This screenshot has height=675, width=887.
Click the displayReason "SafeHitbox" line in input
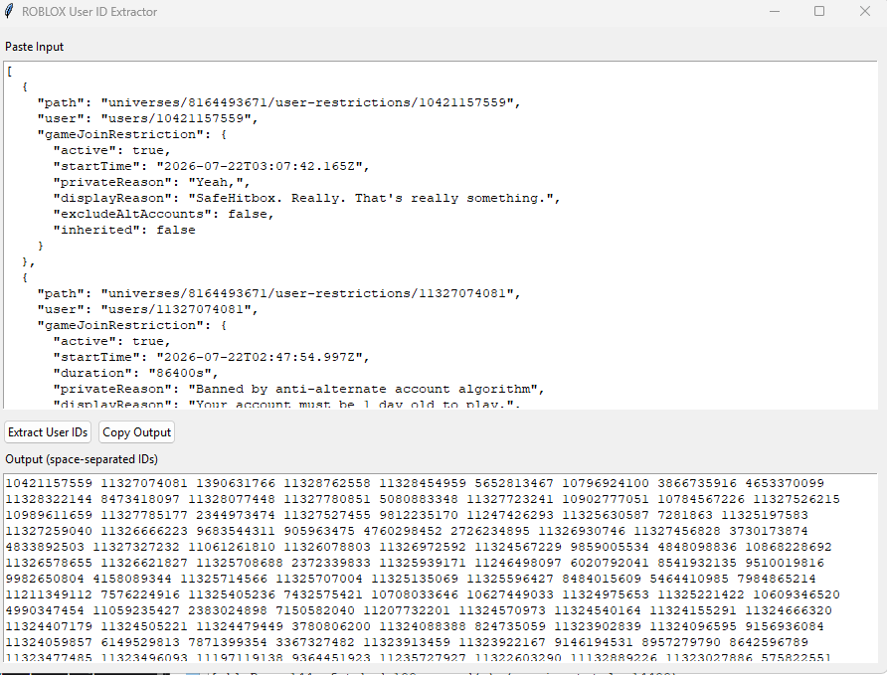coord(306,199)
